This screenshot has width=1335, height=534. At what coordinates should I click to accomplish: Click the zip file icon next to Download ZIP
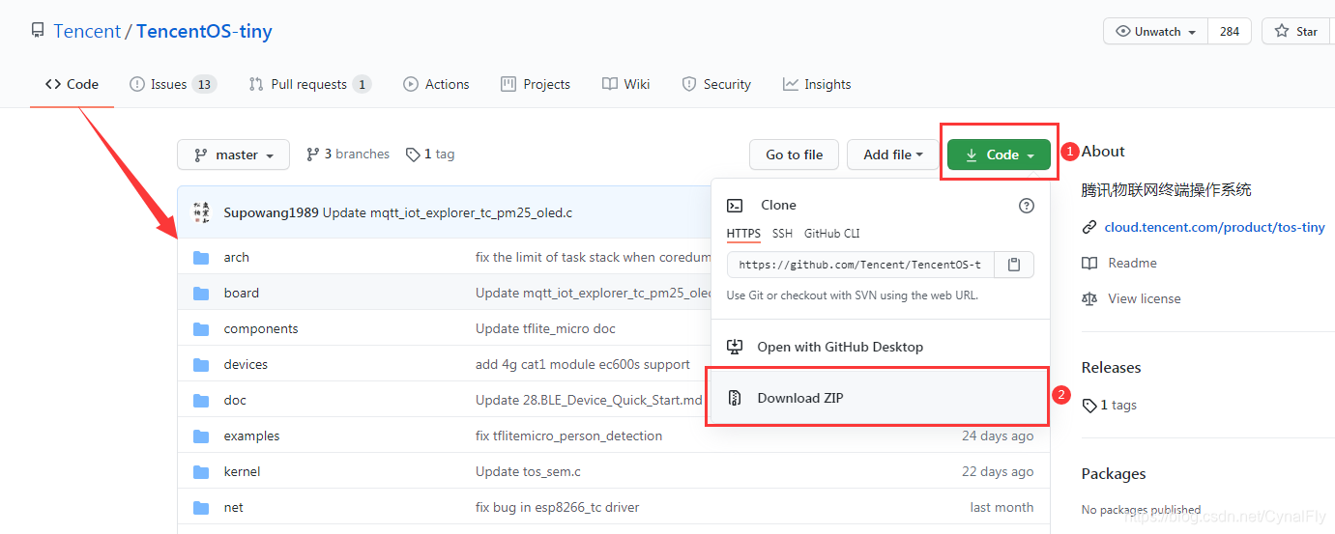tap(735, 398)
